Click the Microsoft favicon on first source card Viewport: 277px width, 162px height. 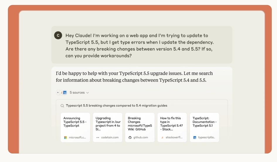pyautogui.click(x=65, y=138)
